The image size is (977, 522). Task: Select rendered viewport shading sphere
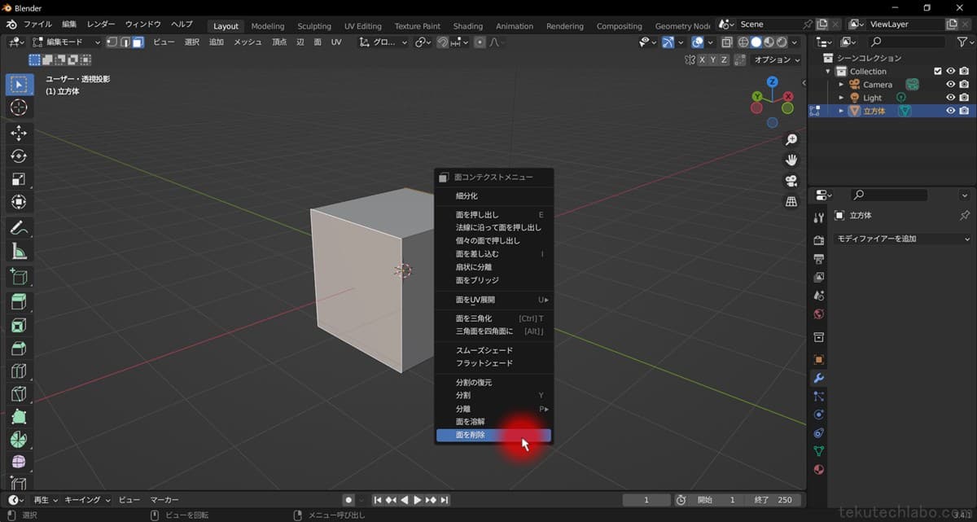point(782,42)
